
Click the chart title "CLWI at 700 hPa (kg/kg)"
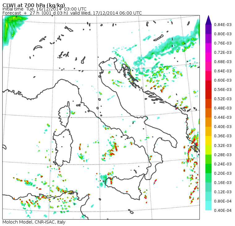(34, 5)
